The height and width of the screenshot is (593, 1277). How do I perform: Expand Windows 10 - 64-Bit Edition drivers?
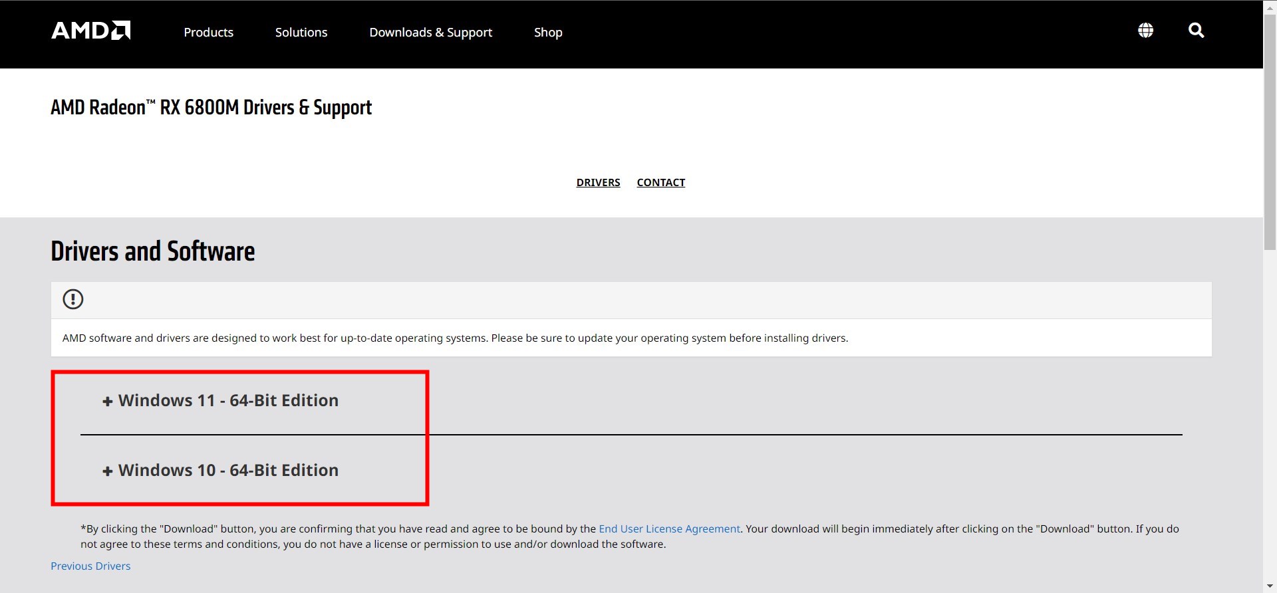(220, 470)
